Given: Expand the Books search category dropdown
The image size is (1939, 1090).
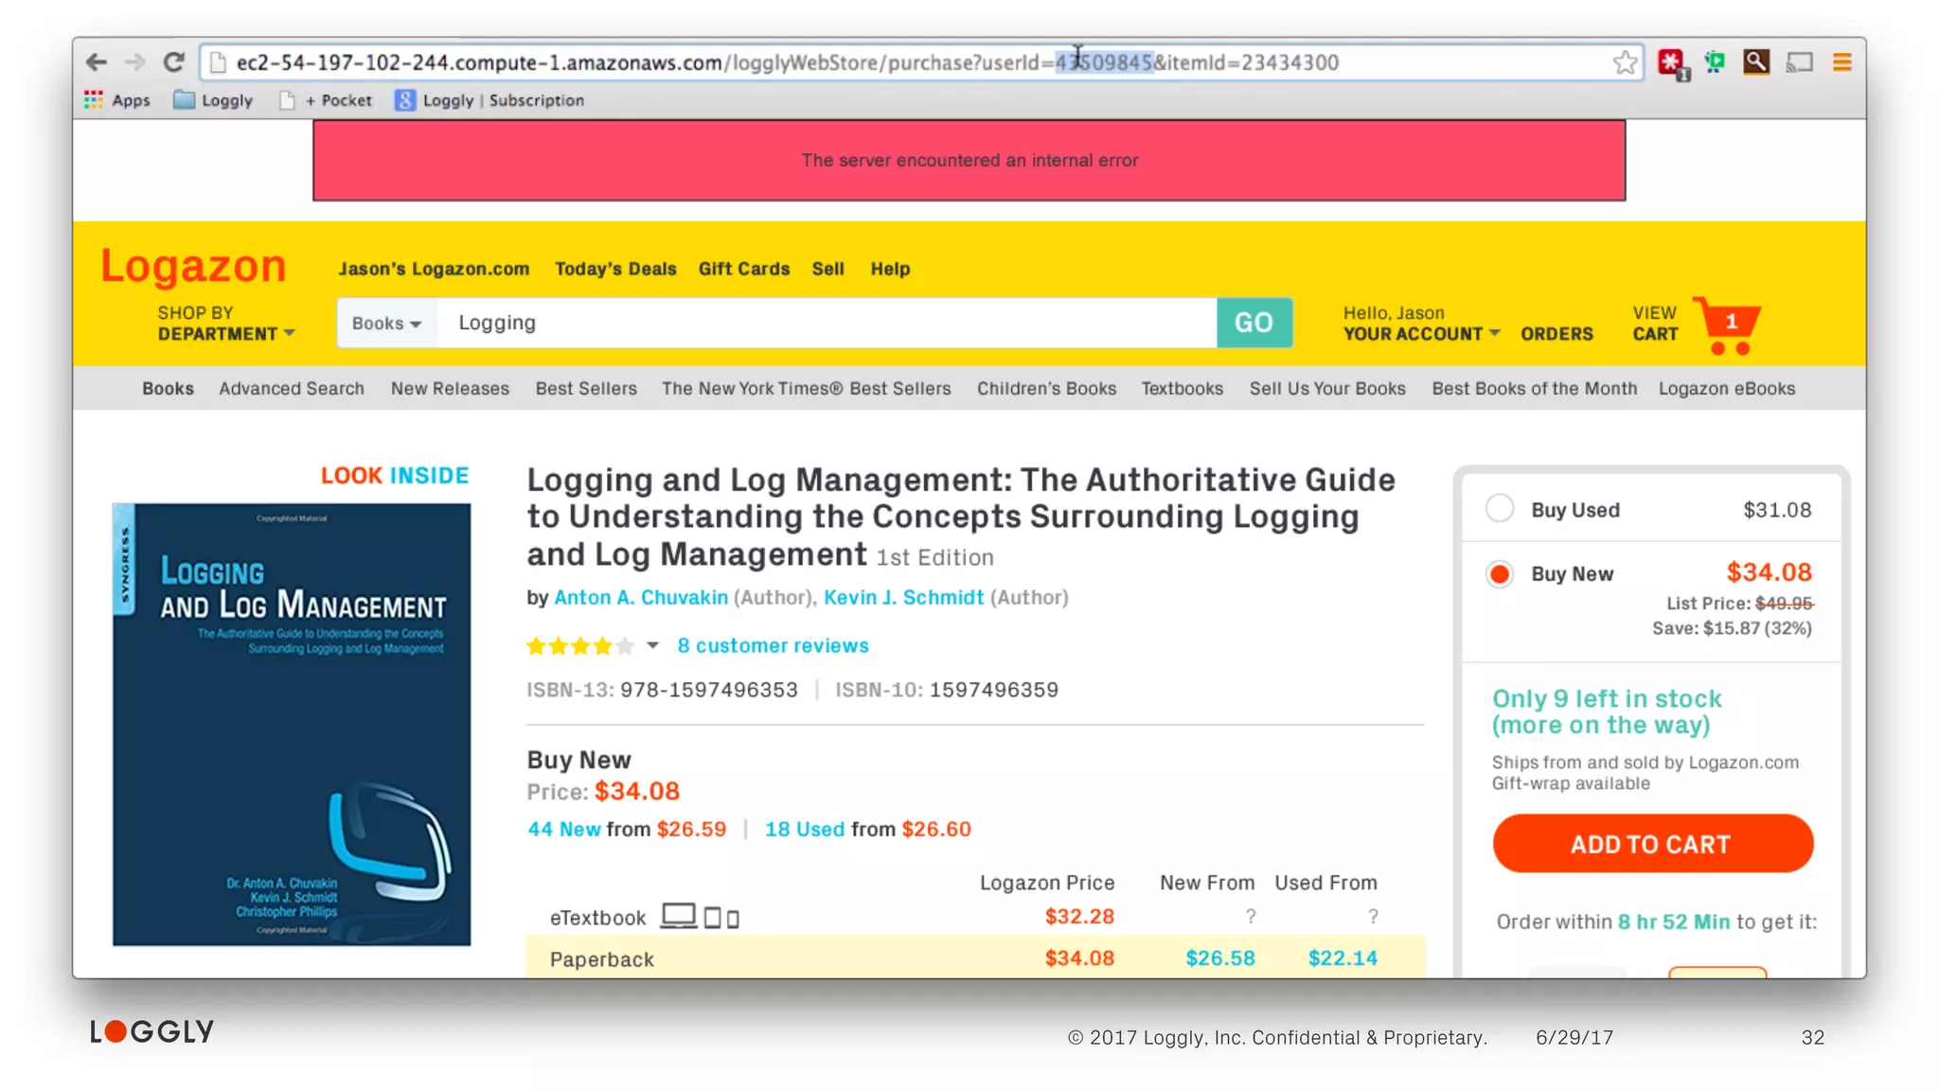Looking at the screenshot, I should (x=386, y=324).
